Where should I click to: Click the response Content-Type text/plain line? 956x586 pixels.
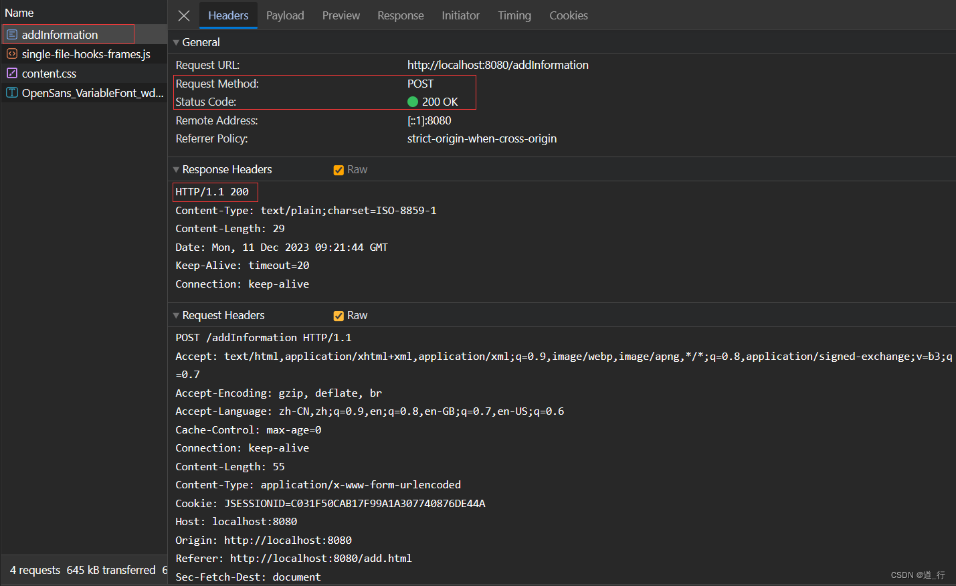coord(306,210)
